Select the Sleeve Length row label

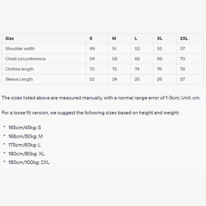[x=19, y=79]
